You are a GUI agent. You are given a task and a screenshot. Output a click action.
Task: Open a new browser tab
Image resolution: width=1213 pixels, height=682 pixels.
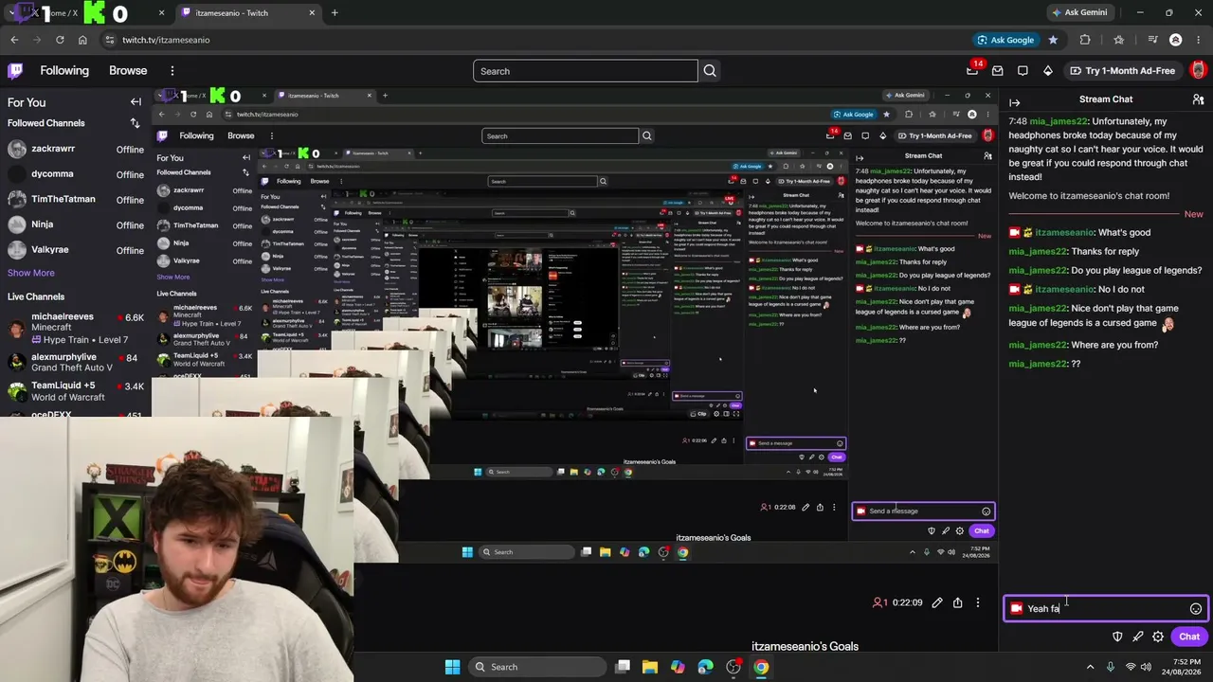(335, 13)
